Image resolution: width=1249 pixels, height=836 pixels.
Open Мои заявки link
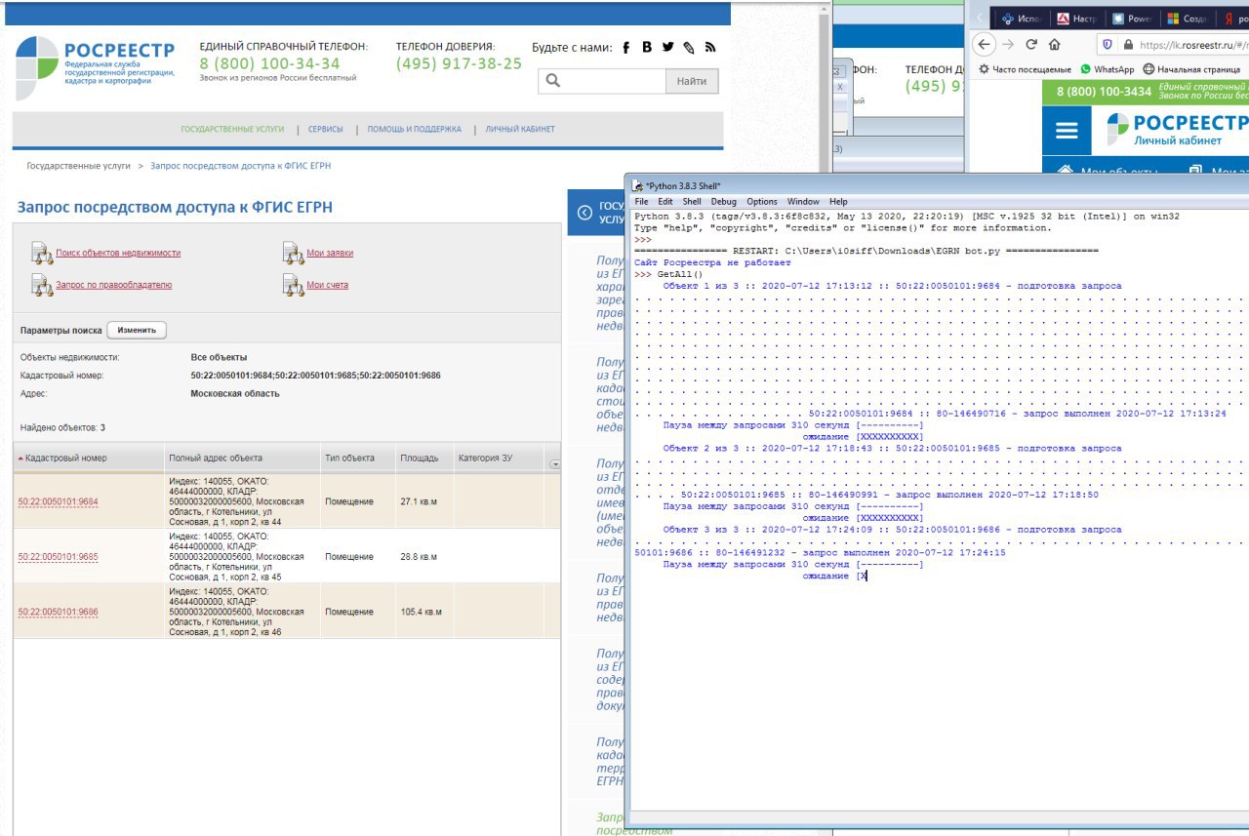330,254
